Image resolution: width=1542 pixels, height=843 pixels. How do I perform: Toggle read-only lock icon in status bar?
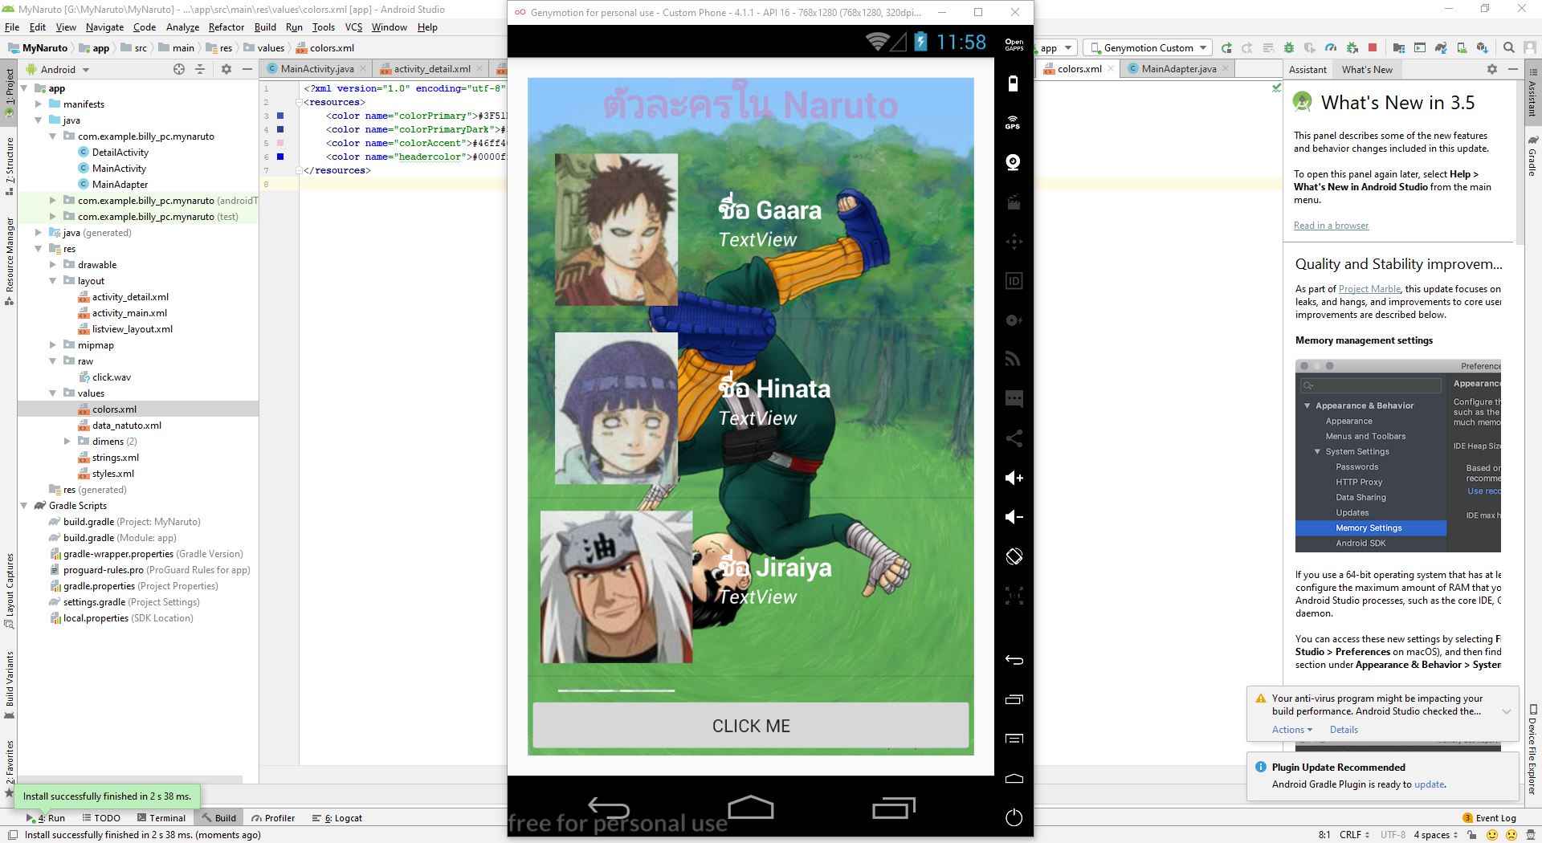pyautogui.click(x=1471, y=834)
